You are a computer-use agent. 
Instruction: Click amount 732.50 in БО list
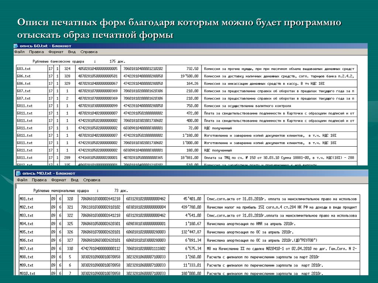[192, 69]
